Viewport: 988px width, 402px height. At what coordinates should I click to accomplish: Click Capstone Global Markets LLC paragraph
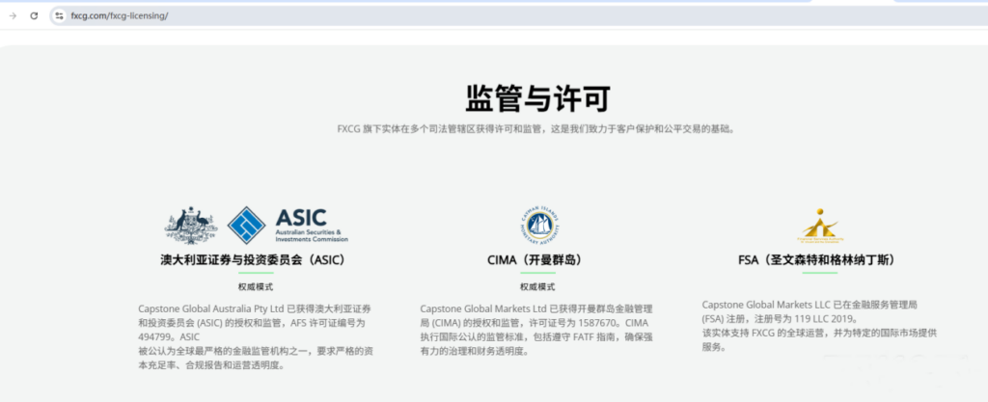point(819,325)
